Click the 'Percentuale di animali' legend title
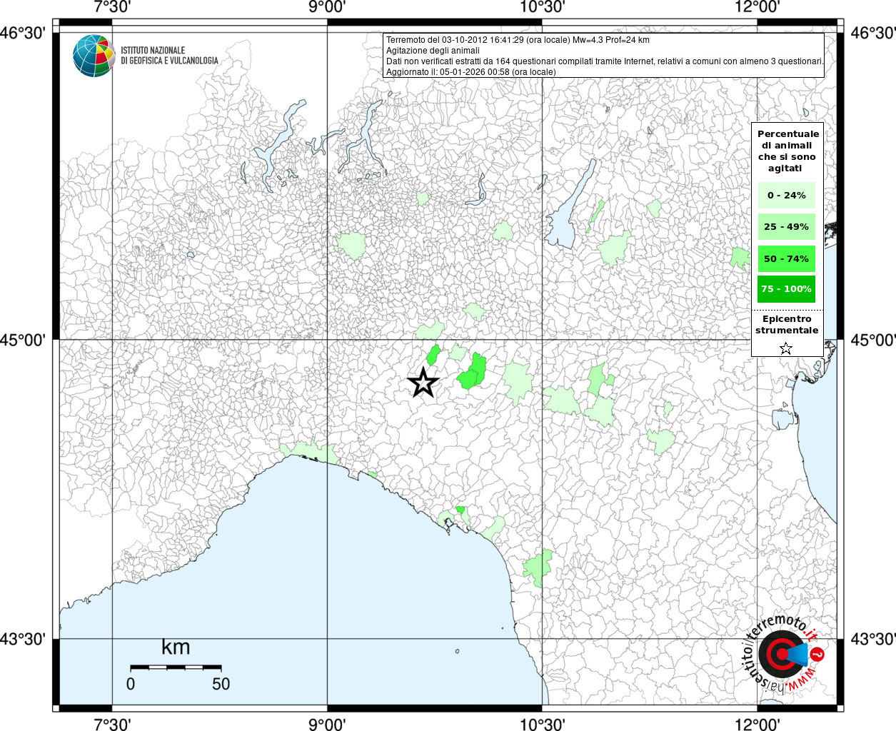The image size is (896, 731). 787,151
